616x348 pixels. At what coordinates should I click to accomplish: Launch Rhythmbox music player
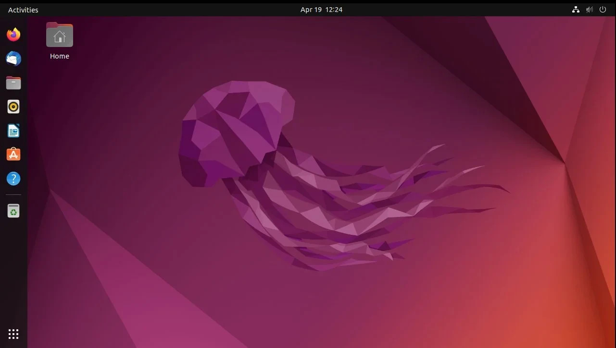click(x=13, y=107)
